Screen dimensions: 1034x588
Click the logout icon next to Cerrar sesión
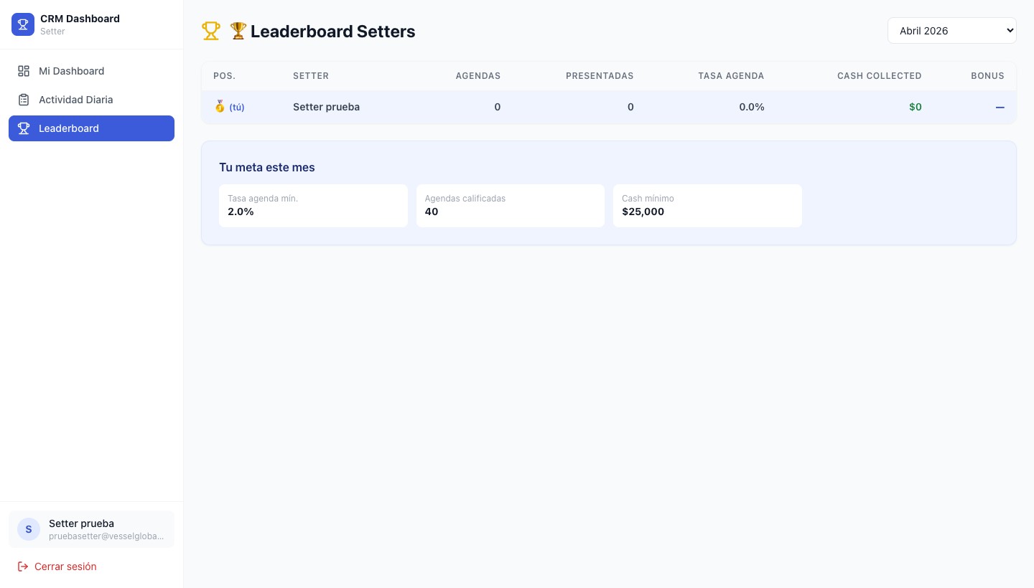click(24, 566)
